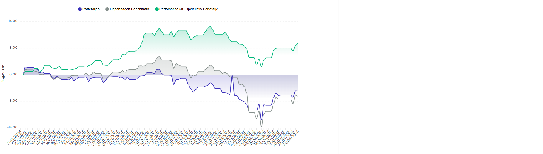The width and height of the screenshot is (543, 154).
Task: Click the 16.00 y-axis label
Action: (x=13, y=21)
